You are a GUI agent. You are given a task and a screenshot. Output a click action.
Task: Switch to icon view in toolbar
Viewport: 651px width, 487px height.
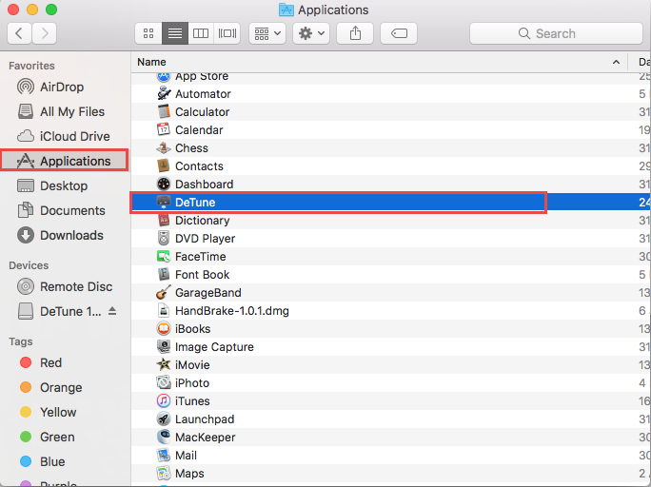pyautogui.click(x=148, y=33)
